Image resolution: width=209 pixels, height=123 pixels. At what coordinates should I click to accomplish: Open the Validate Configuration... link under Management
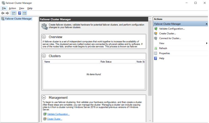pyautogui.click(x=58, y=114)
